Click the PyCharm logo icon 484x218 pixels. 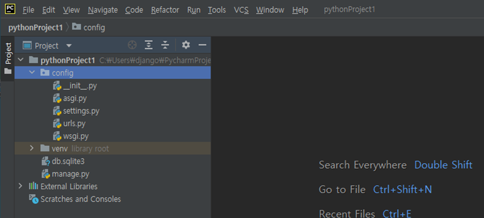(x=10, y=9)
